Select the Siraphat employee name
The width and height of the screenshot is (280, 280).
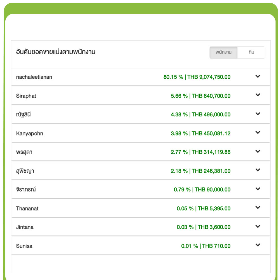pos(26,96)
